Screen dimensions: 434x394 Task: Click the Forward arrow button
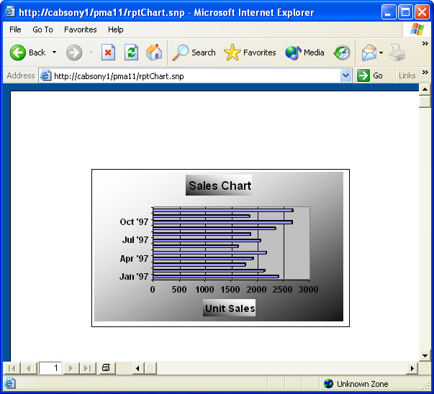[x=74, y=52]
